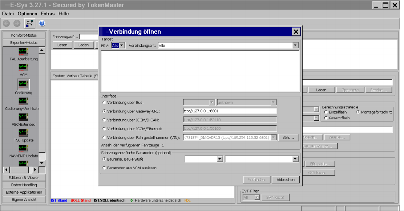Select Verbindung über ICOM/D-CAN radio button
Screen dimensions: 404x211
tap(104, 120)
